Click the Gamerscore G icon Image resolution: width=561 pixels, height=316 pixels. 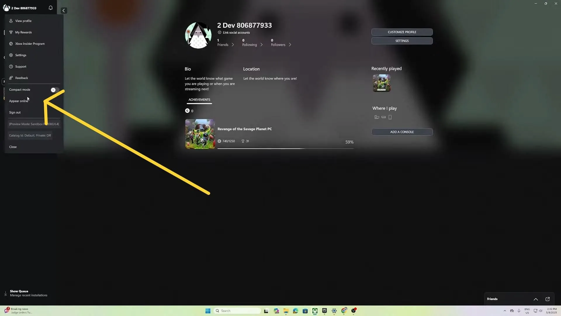click(x=187, y=111)
